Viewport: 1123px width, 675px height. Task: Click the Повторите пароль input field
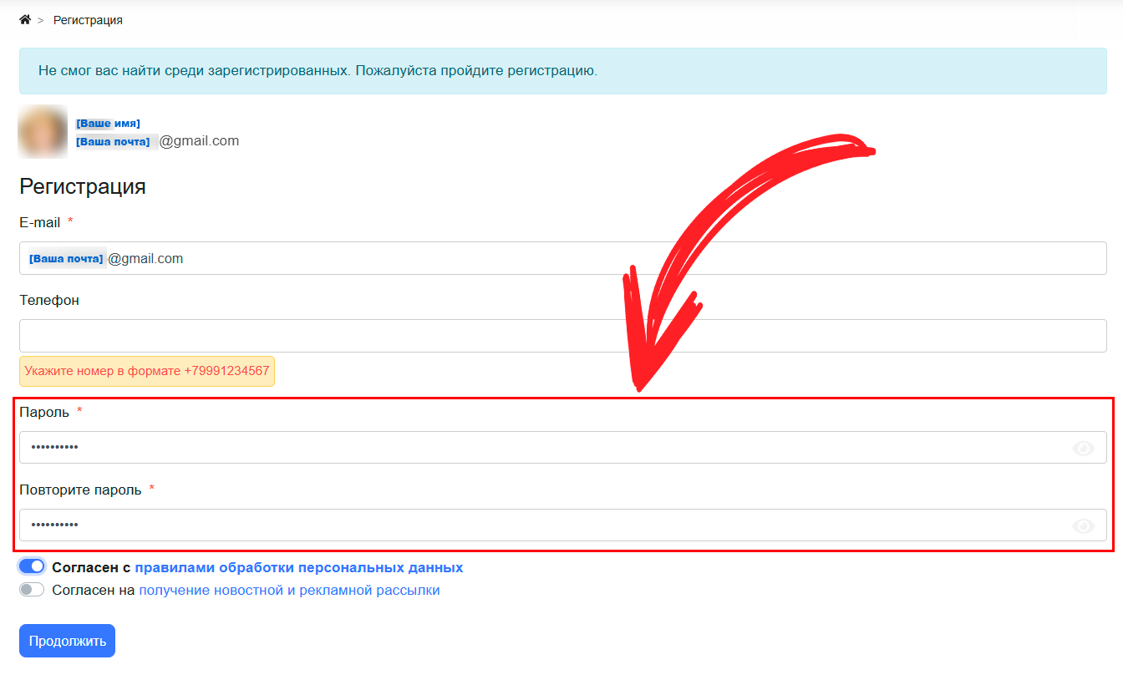click(x=543, y=525)
